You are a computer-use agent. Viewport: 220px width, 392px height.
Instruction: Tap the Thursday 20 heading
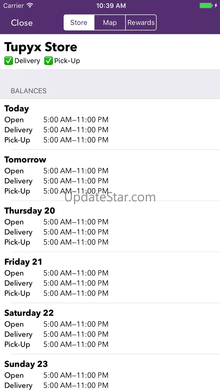pyautogui.click(x=30, y=211)
